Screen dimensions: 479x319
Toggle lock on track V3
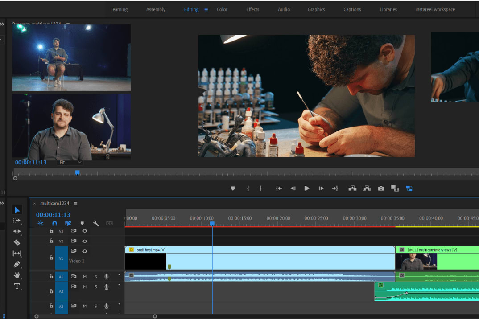pyautogui.click(x=51, y=231)
